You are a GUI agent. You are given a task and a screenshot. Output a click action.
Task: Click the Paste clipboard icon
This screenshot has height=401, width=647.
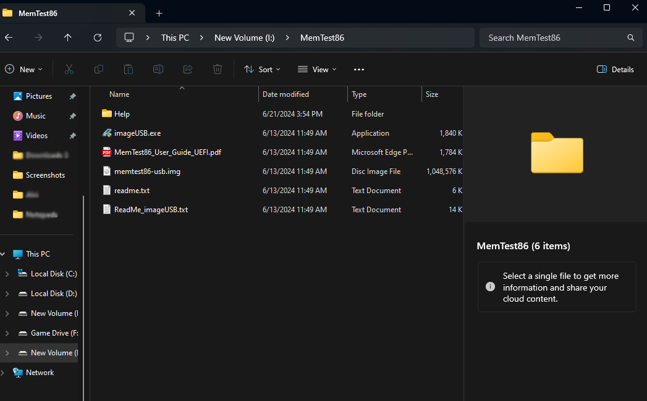pyautogui.click(x=129, y=69)
